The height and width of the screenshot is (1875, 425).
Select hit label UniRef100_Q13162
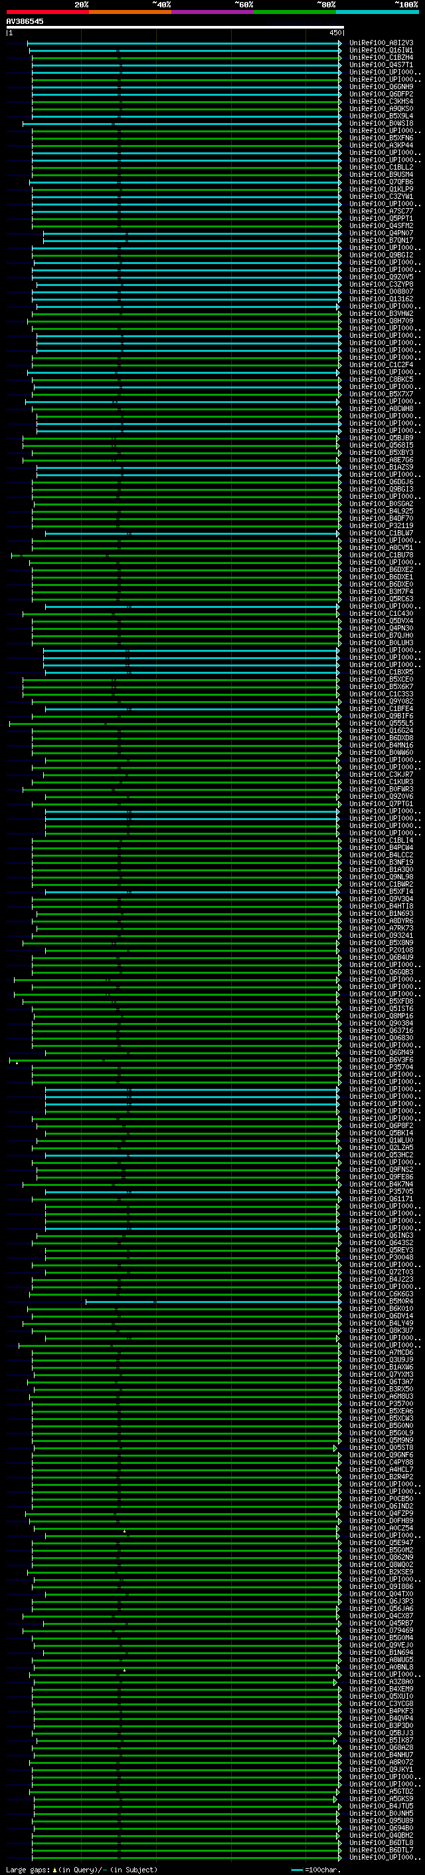pyautogui.click(x=381, y=299)
